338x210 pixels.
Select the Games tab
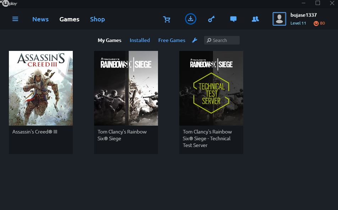click(70, 19)
